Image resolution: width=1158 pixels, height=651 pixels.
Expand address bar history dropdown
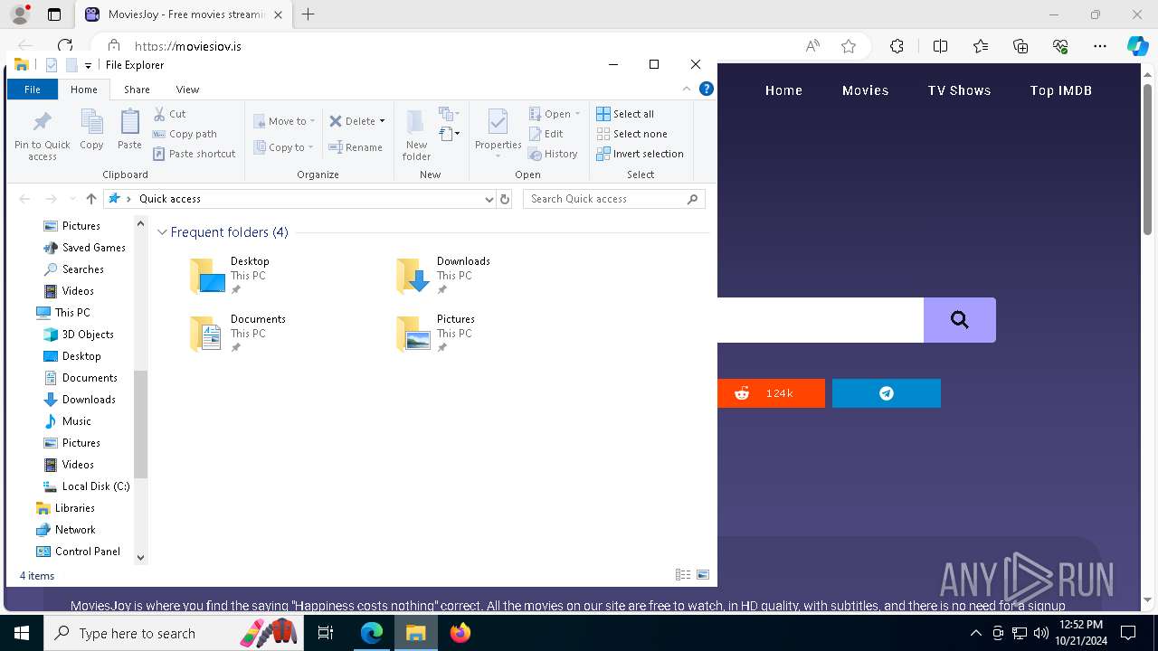[x=489, y=199]
